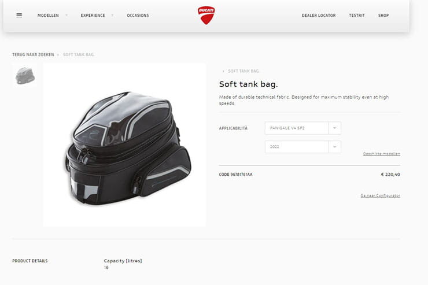
Task: Click chevron of model applicability dropdown
Action: [335, 128]
